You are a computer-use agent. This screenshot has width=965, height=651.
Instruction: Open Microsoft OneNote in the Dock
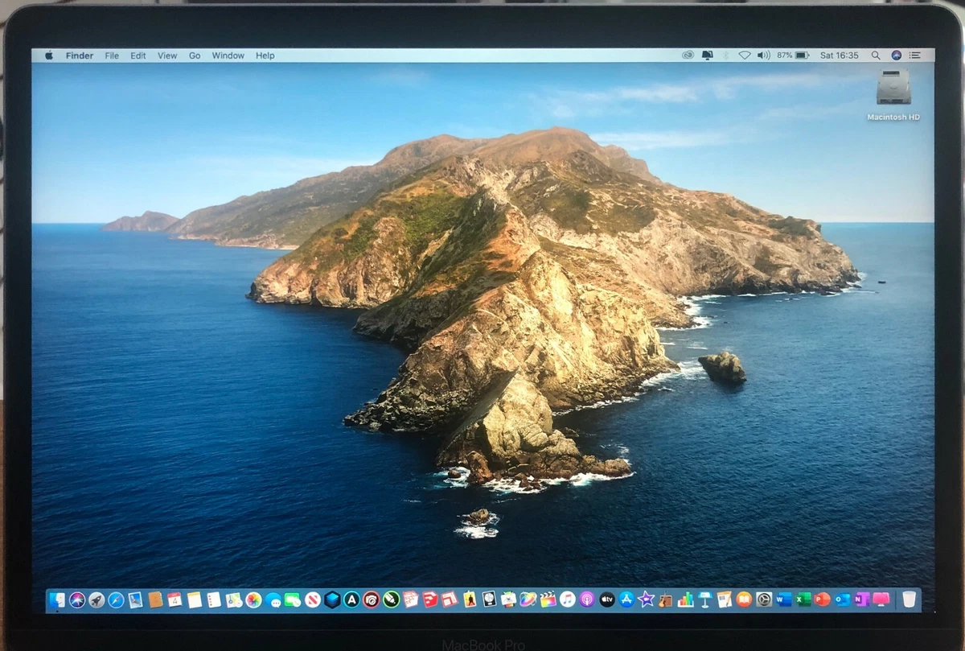(862, 599)
